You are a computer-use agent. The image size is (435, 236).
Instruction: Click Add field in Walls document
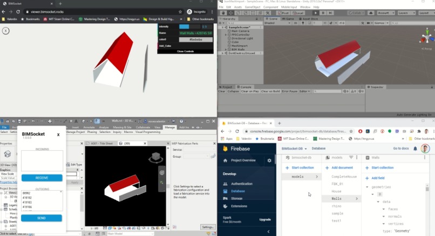(x=375, y=178)
